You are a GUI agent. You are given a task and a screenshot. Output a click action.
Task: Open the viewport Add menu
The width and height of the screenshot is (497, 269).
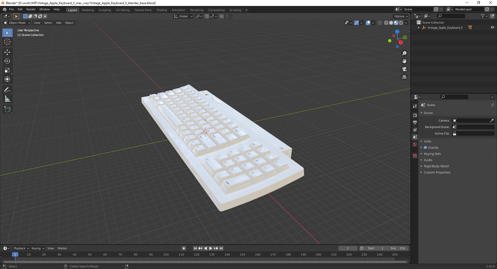(59, 23)
